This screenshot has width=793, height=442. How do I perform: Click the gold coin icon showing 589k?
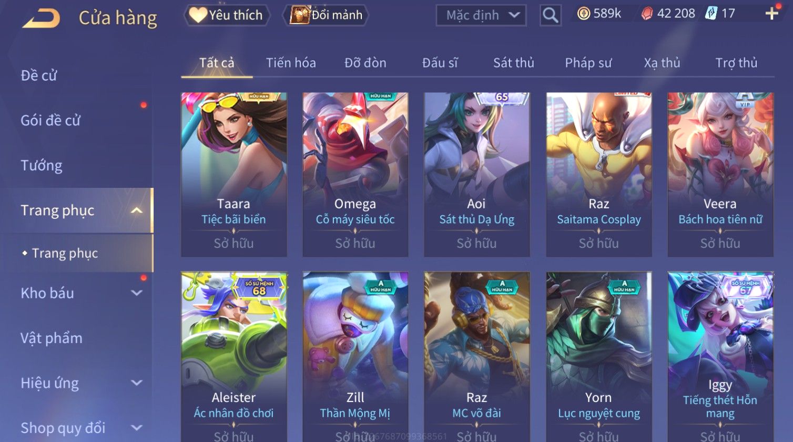(x=584, y=14)
